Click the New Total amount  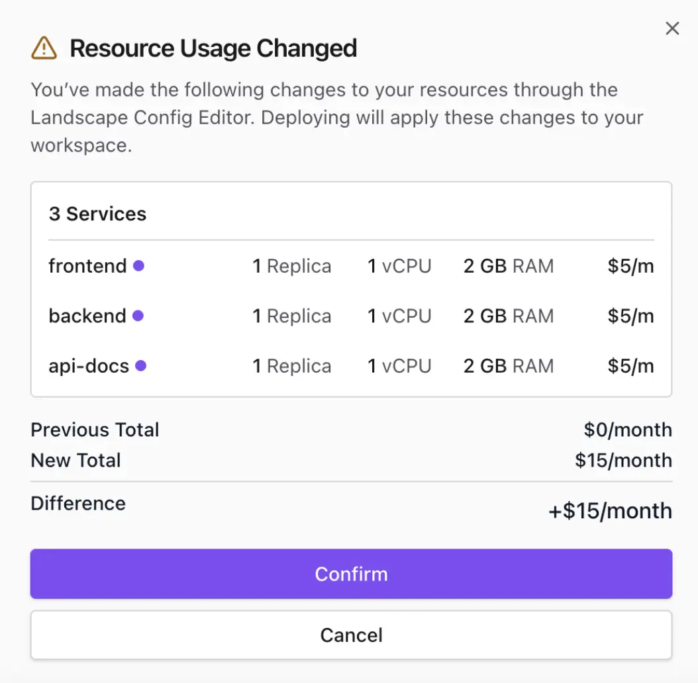point(623,461)
